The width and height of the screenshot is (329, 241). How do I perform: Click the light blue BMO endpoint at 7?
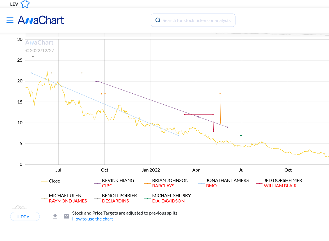click(179, 136)
